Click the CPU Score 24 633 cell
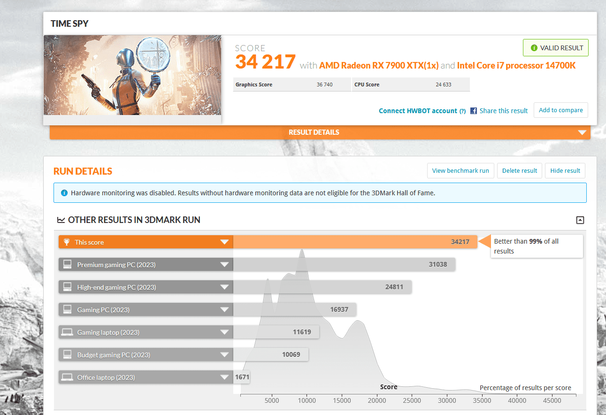 point(411,85)
